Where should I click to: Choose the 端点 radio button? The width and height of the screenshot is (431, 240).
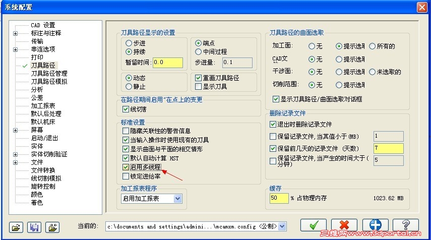click(198, 43)
